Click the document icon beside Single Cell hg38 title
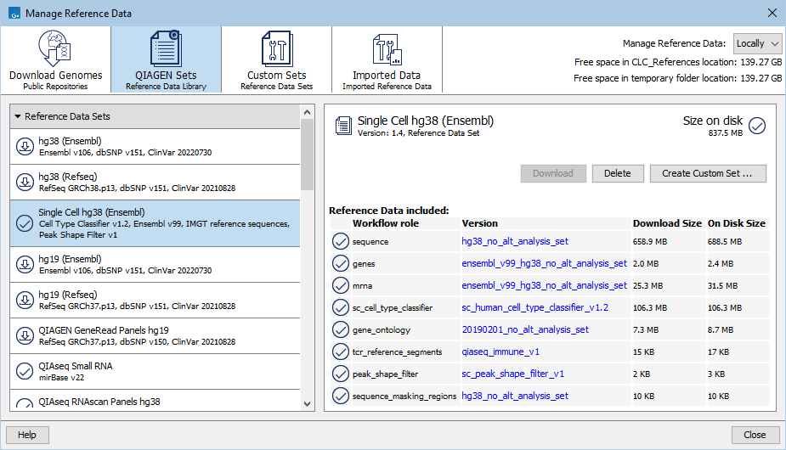Image resolution: width=786 pixels, height=450 pixels. coord(342,126)
